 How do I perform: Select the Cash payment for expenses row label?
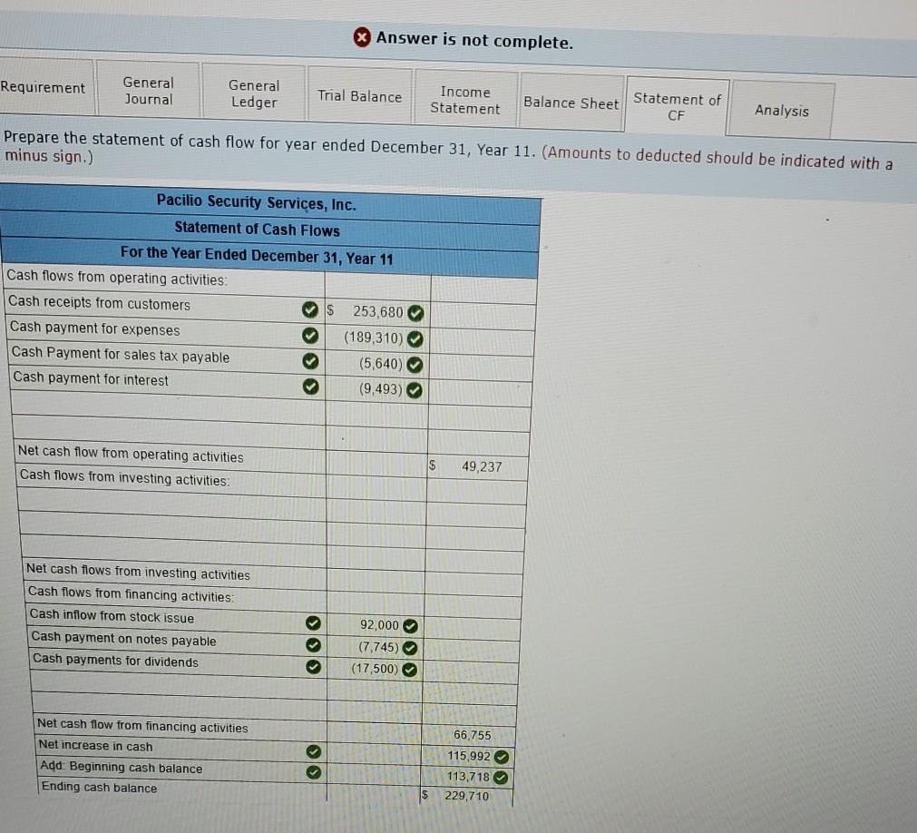(94, 328)
